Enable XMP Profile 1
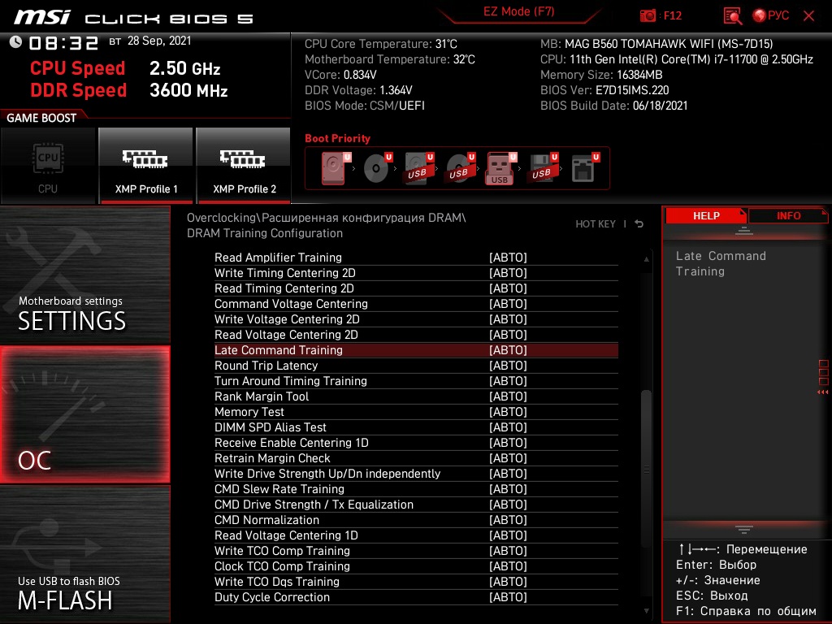 [x=146, y=166]
